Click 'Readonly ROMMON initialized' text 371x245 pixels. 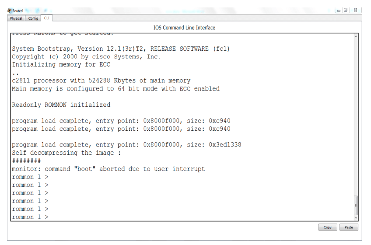[61, 105]
